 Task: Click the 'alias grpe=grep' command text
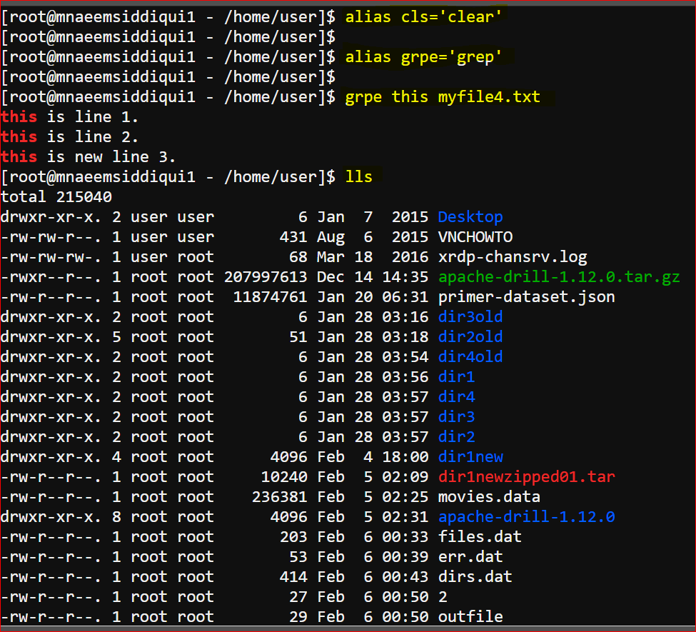(423, 57)
